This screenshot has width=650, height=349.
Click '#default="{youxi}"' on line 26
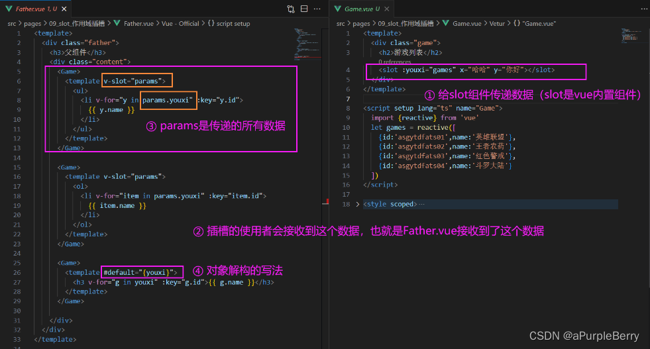pyautogui.click(x=139, y=272)
